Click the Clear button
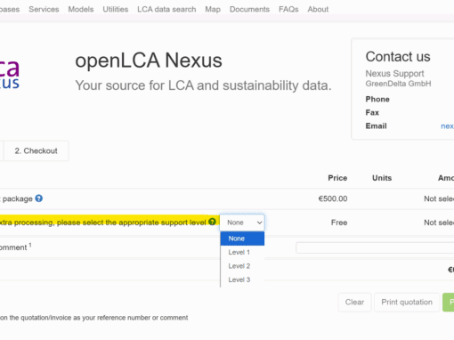Screen dimensions: 454x340 (354, 302)
